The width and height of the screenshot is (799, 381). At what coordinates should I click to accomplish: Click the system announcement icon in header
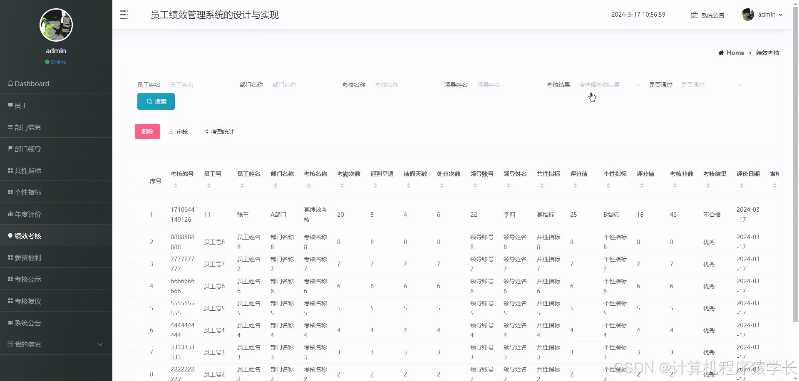click(x=694, y=15)
